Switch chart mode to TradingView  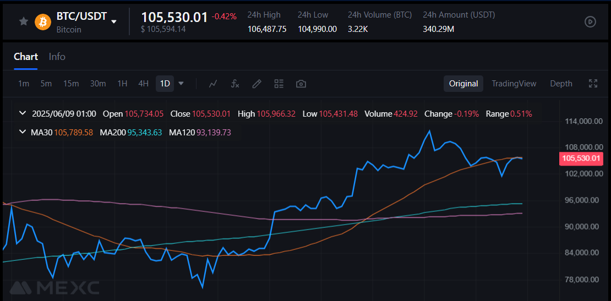coord(514,84)
